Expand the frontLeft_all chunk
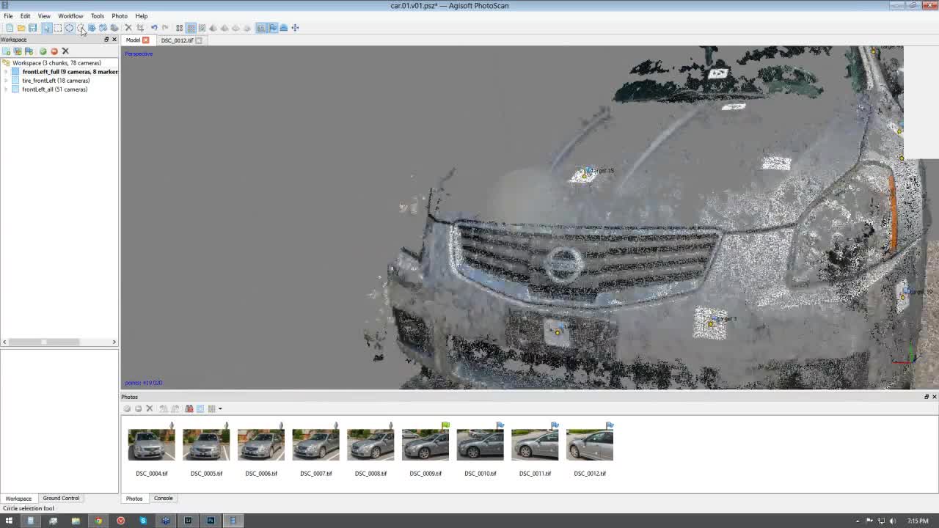This screenshot has height=528, width=939. 6,89
